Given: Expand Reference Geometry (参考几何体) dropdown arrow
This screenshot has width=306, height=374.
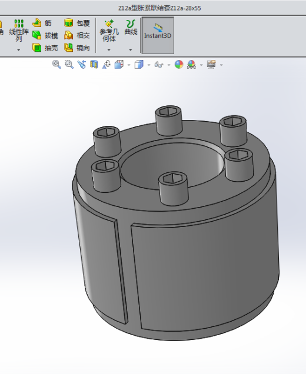Looking at the screenshot, I should [x=109, y=50].
